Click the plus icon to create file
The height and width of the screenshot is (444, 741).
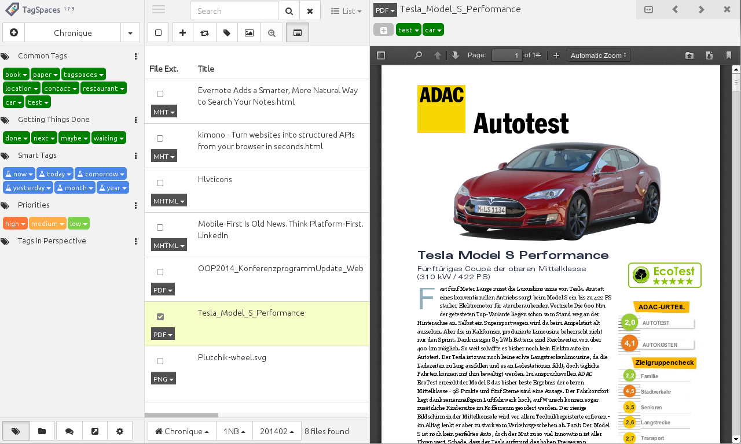[x=182, y=33]
